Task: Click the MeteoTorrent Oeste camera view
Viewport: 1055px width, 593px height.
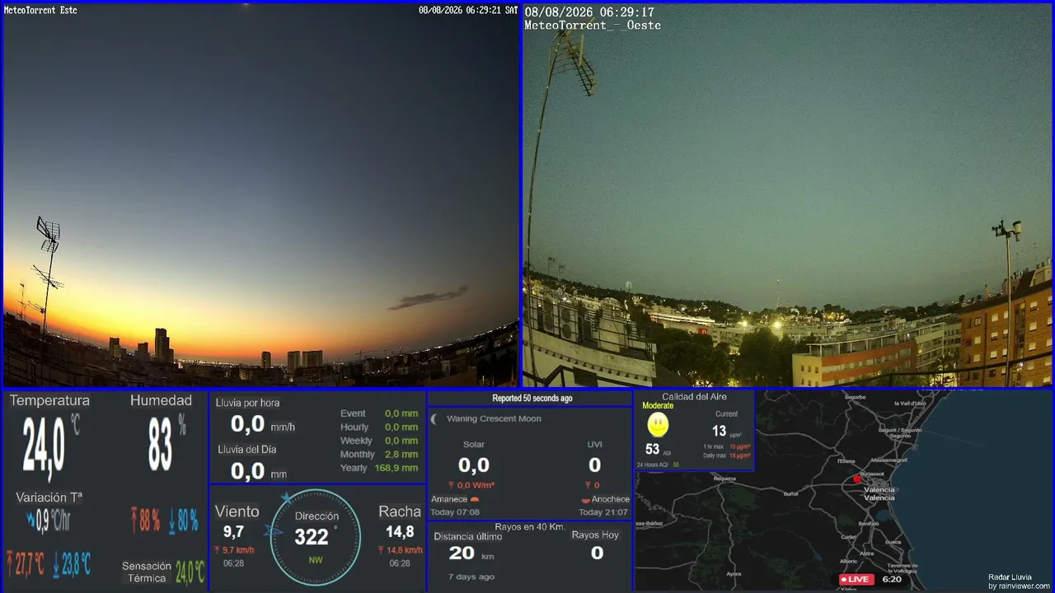Action: [x=788, y=195]
